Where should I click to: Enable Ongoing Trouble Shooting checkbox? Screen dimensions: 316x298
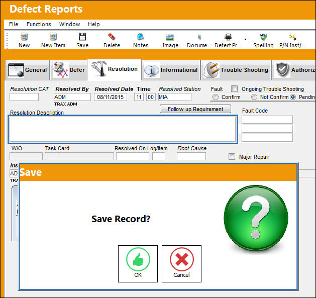[x=234, y=89]
